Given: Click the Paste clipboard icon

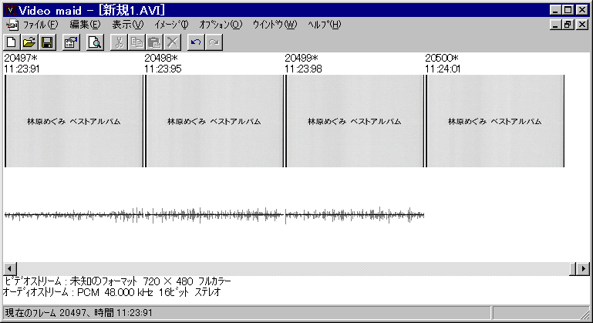Looking at the screenshot, I should pyautogui.click(x=154, y=42).
